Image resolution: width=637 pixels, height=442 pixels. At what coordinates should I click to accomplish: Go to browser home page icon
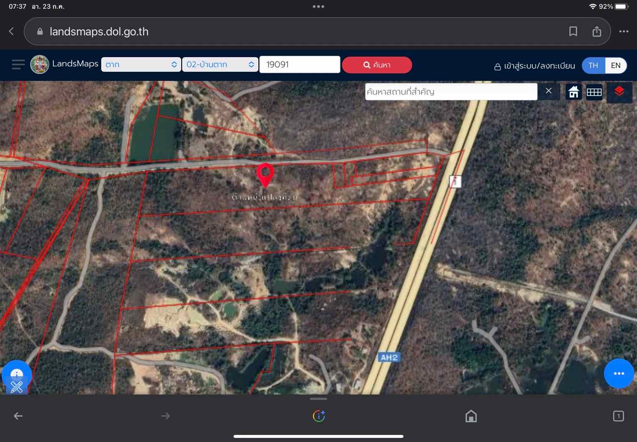(x=471, y=416)
